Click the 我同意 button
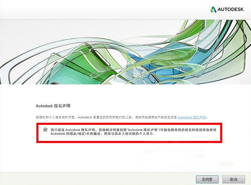Image resolution: width=251 pixels, height=185 pixels. (x=207, y=179)
